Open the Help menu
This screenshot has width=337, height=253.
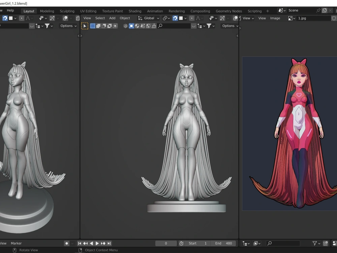click(x=10, y=10)
